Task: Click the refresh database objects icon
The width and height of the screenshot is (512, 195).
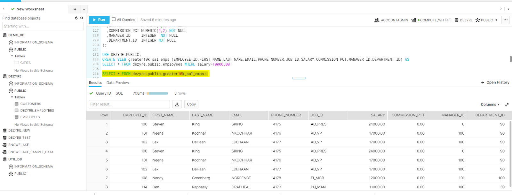Action: 76,18
